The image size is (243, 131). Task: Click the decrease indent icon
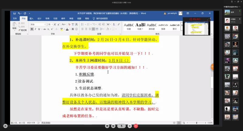[x=100, y=25]
